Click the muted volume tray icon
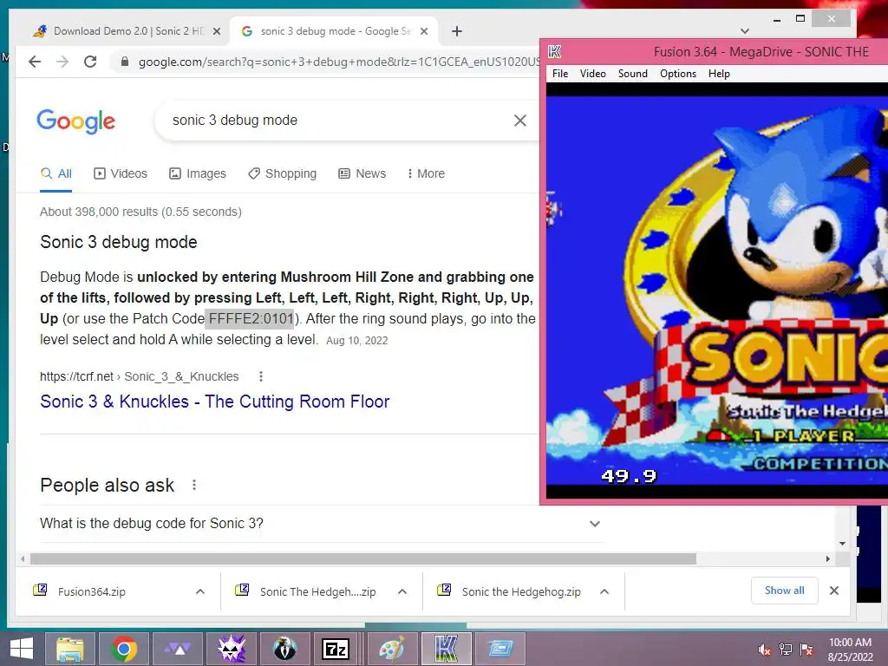The height and width of the screenshot is (666, 888). [x=764, y=650]
